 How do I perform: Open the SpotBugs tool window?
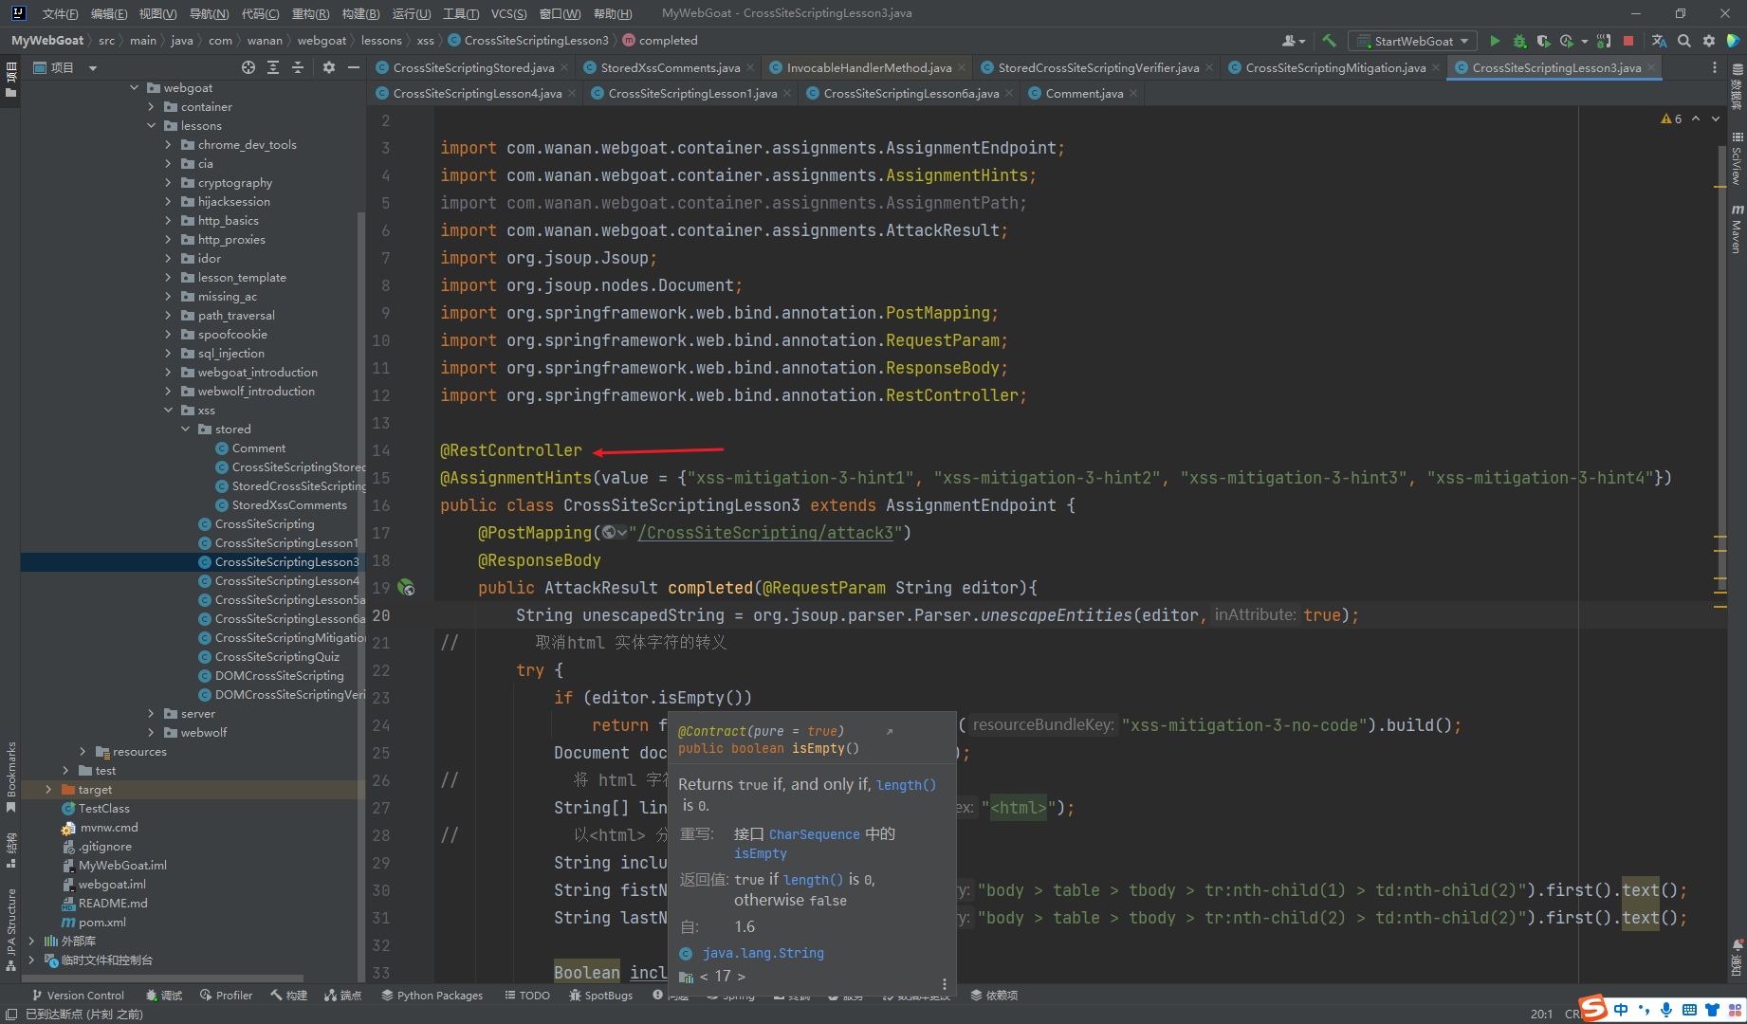click(x=600, y=996)
